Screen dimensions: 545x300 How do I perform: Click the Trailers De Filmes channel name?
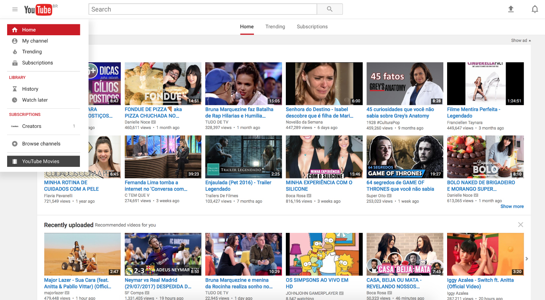pyautogui.click(x=222, y=196)
